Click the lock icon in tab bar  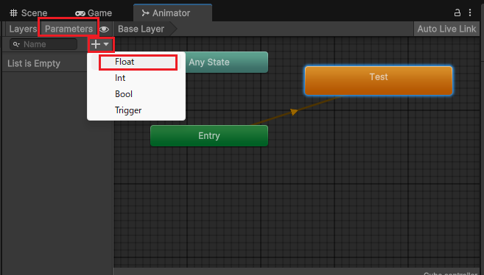tap(457, 12)
